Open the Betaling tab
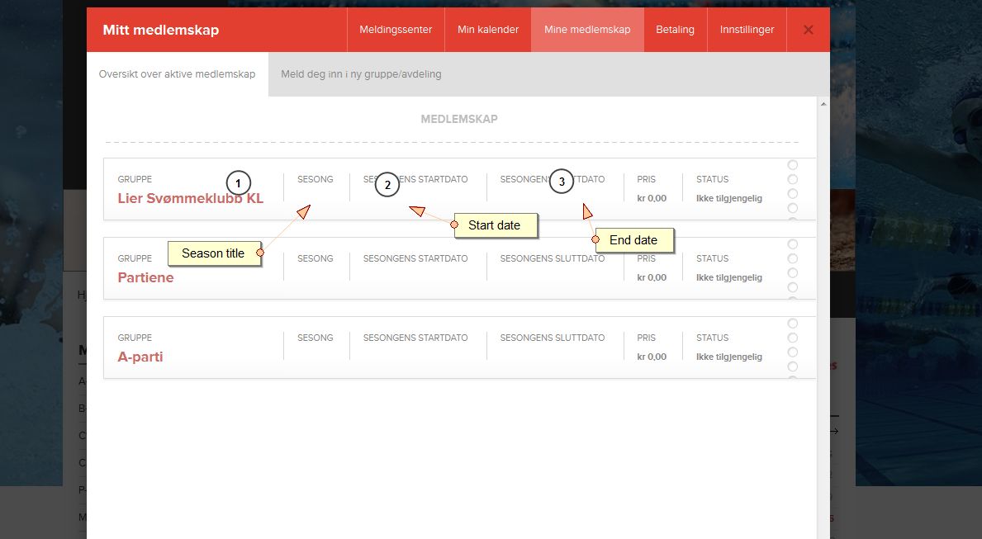This screenshot has height=539, width=982. (x=675, y=30)
